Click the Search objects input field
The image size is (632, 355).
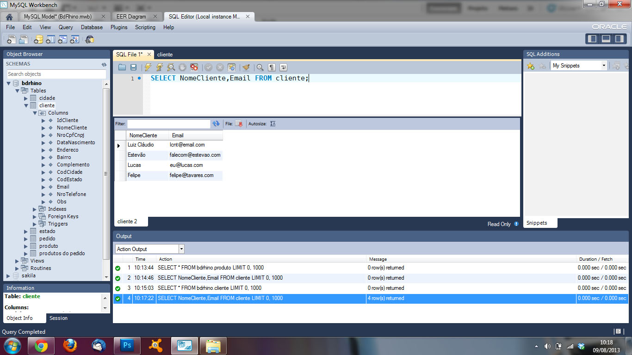coord(56,74)
